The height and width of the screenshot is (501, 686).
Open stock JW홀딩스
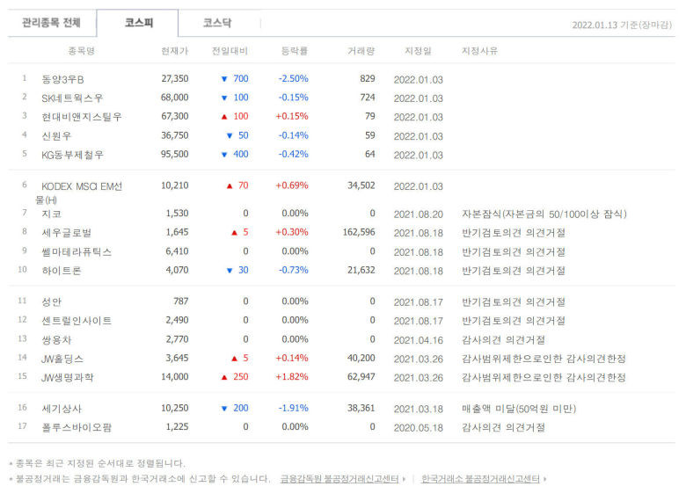(62, 359)
